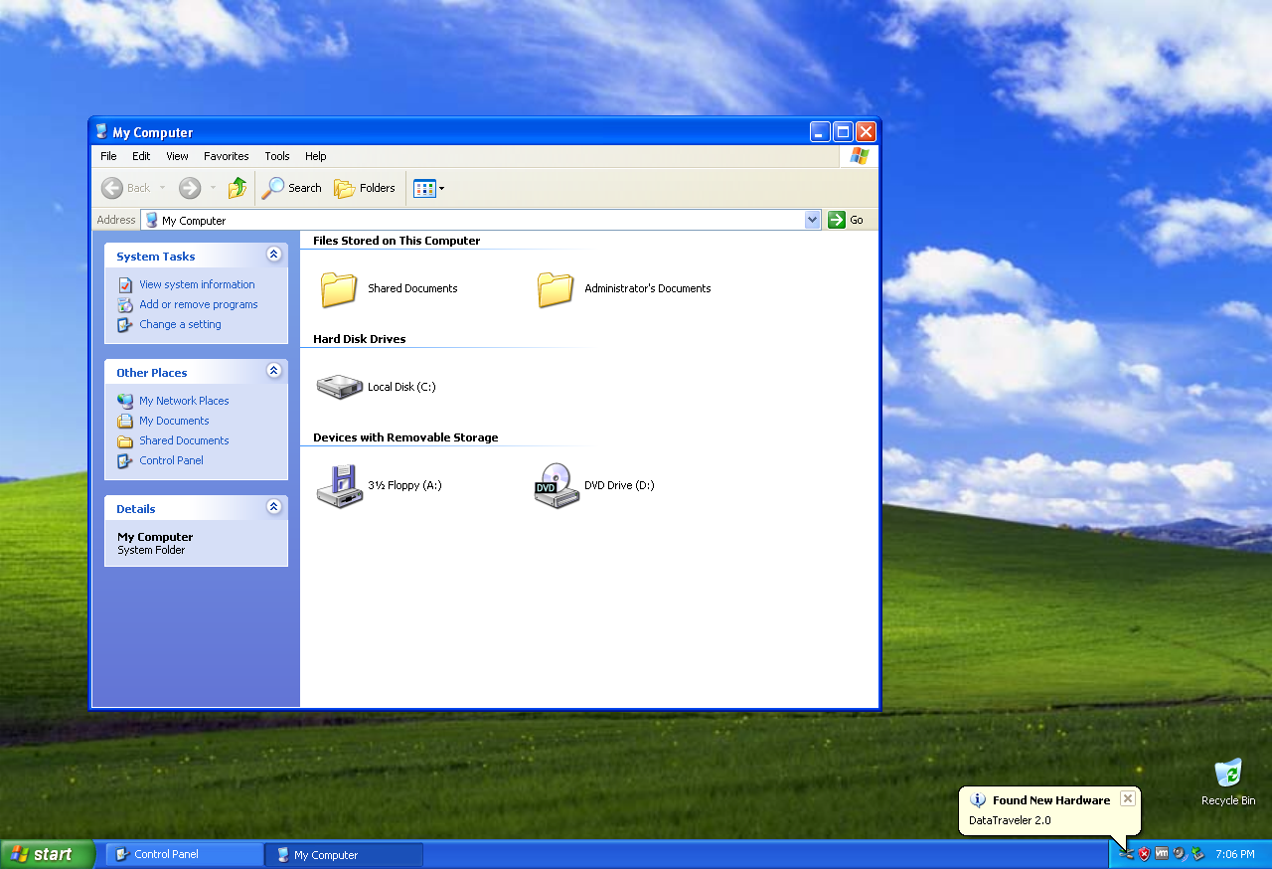Open the Edit menu
Image resolution: width=1272 pixels, height=869 pixels.
(141, 156)
